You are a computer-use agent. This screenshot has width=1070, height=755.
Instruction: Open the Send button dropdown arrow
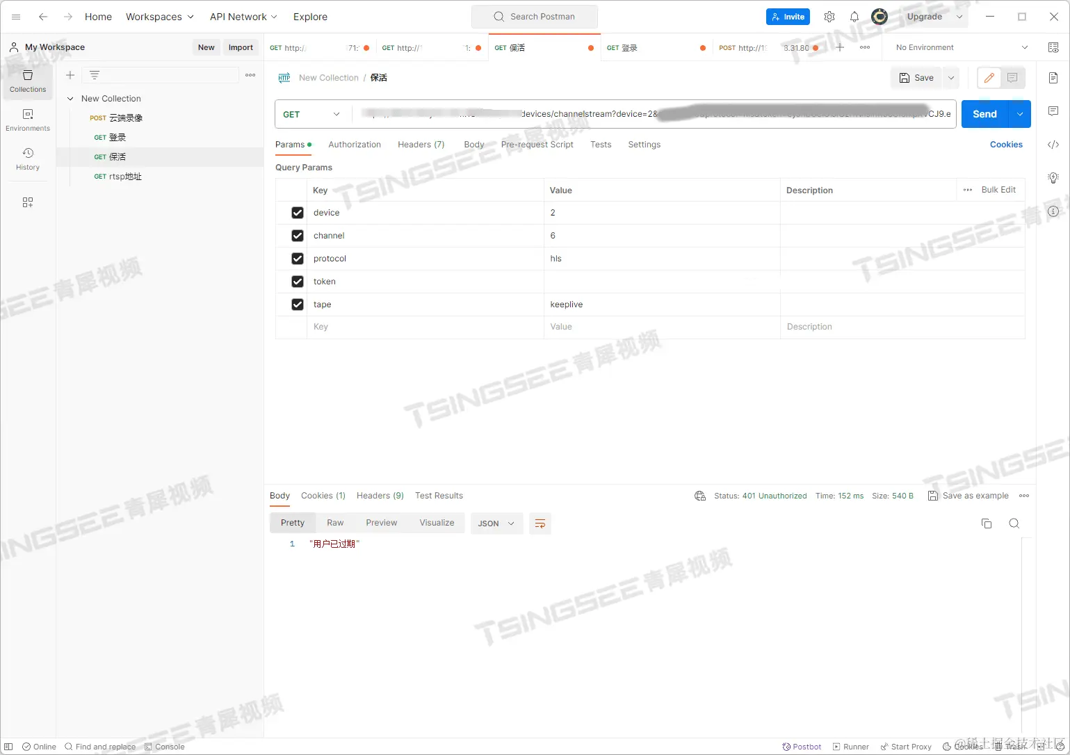tap(1020, 114)
